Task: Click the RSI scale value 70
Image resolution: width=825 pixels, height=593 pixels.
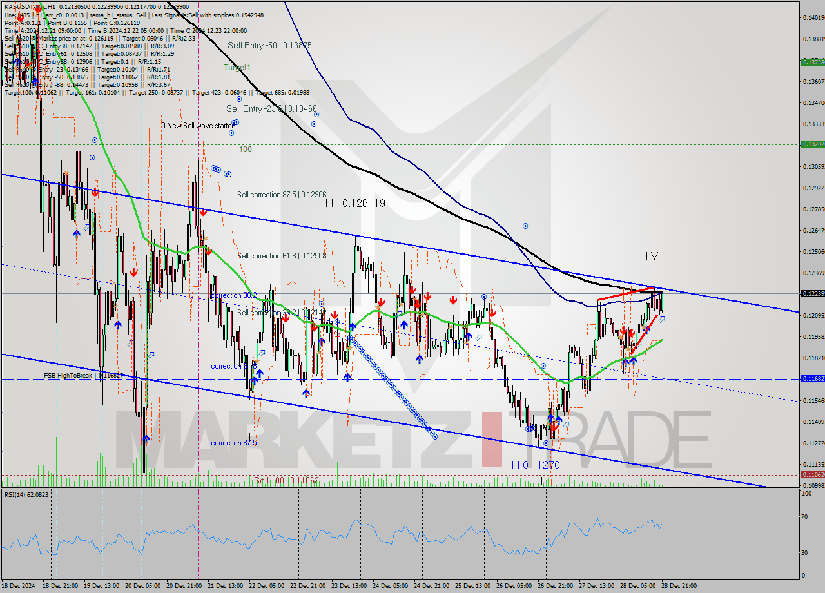Action: tap(805, 517)
